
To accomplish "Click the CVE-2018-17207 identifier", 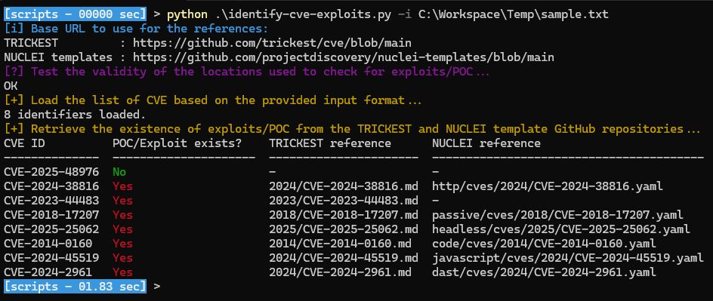I will click(51, 215).
